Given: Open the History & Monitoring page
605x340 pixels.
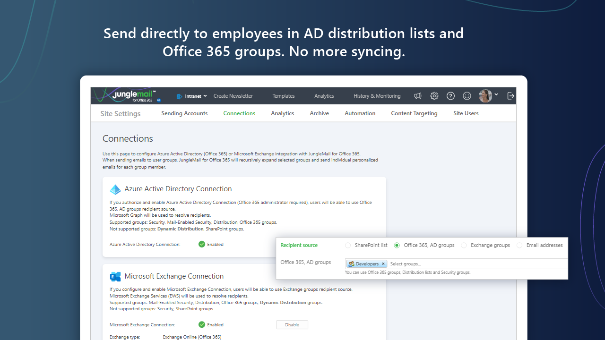Looking at the screenshot, I should (x=377, y=96).
